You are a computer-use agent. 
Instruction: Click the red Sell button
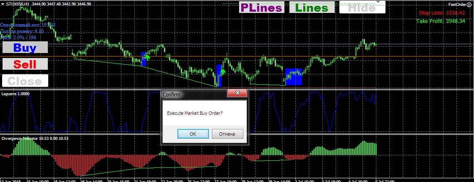coord(25,64)
